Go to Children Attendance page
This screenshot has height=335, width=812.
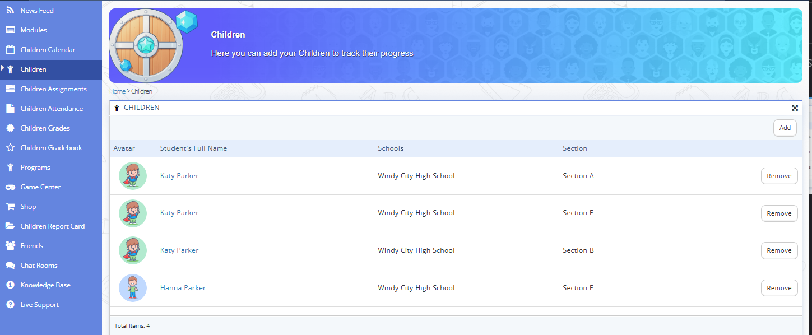(x=52, y=109)
